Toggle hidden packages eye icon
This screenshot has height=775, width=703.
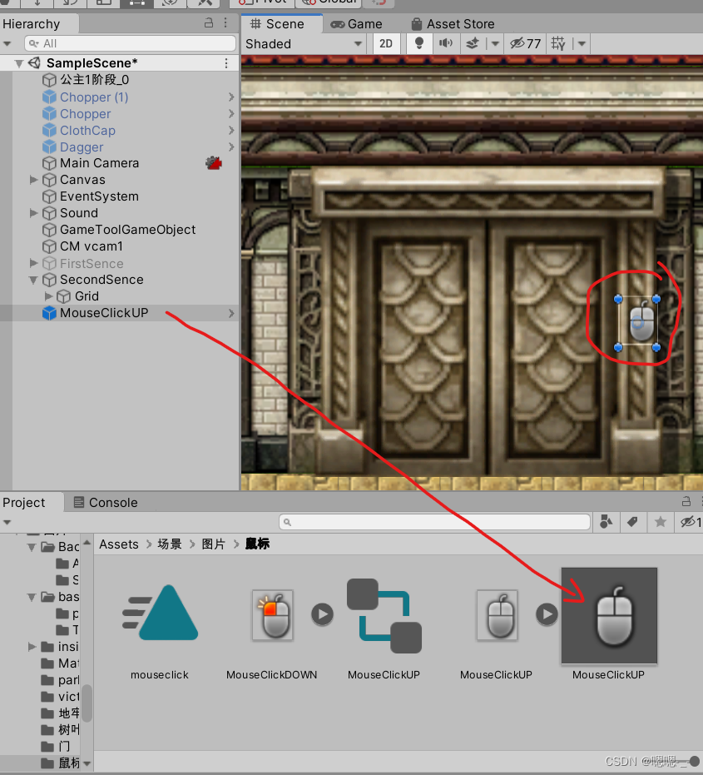click(690, 522)
